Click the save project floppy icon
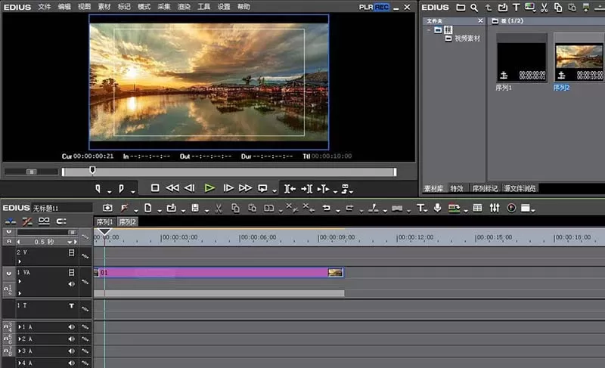The height and width of the screenshot is (368, 605). point(195,208)
